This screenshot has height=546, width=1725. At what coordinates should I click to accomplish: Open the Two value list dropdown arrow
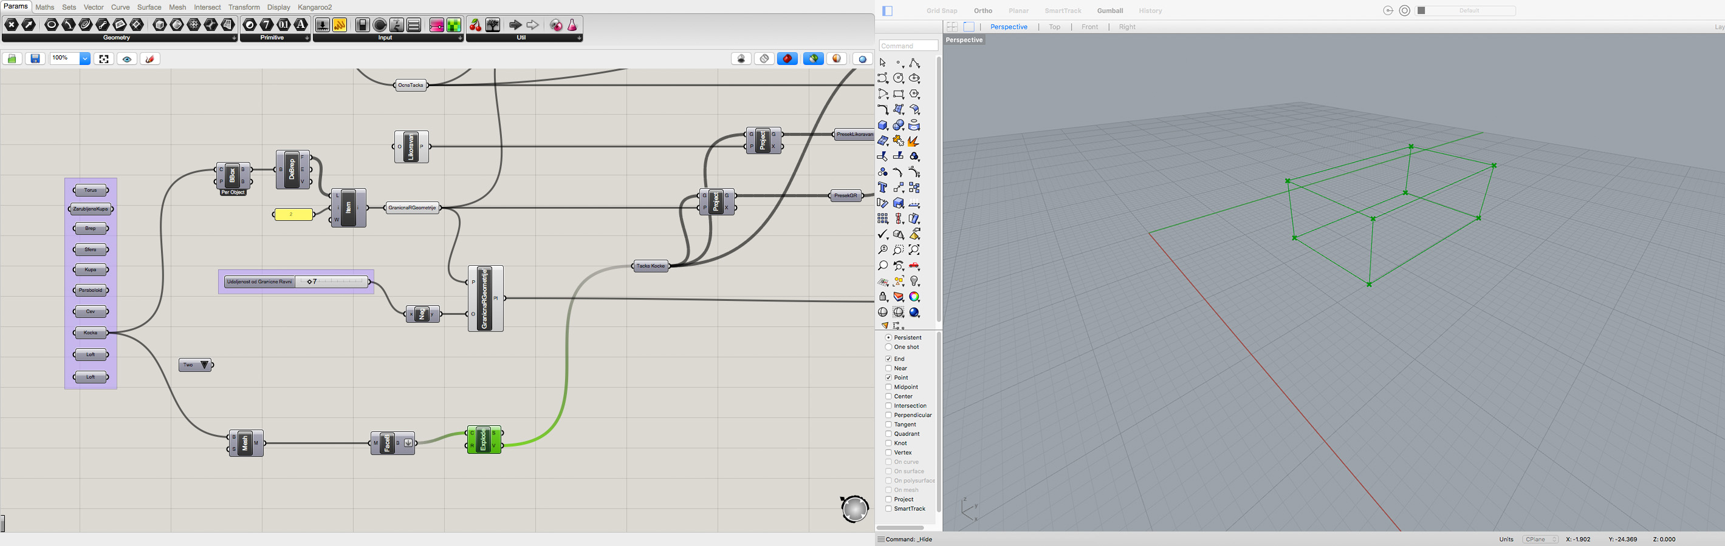[x=205, y=365]
